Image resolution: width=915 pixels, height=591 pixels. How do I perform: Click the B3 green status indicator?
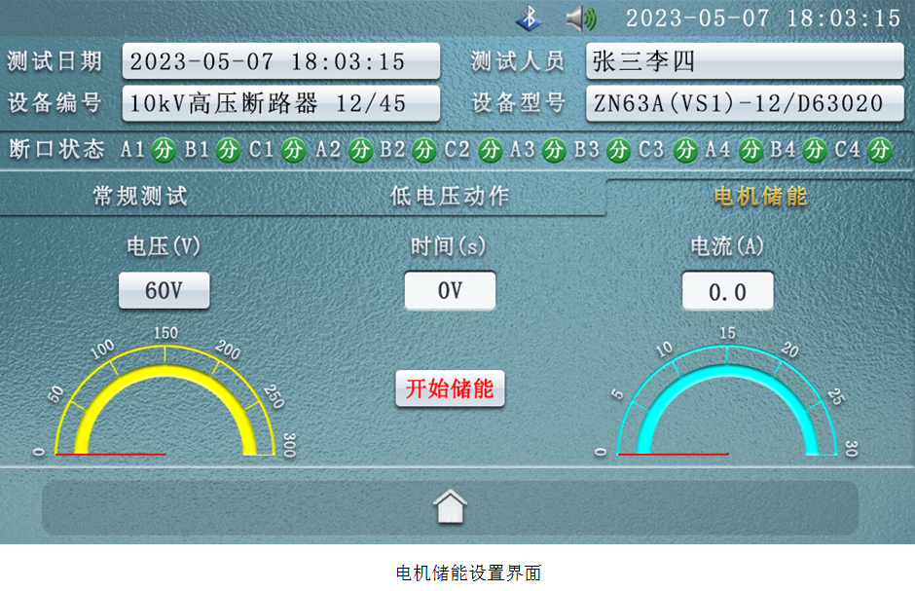click(618, 150)
